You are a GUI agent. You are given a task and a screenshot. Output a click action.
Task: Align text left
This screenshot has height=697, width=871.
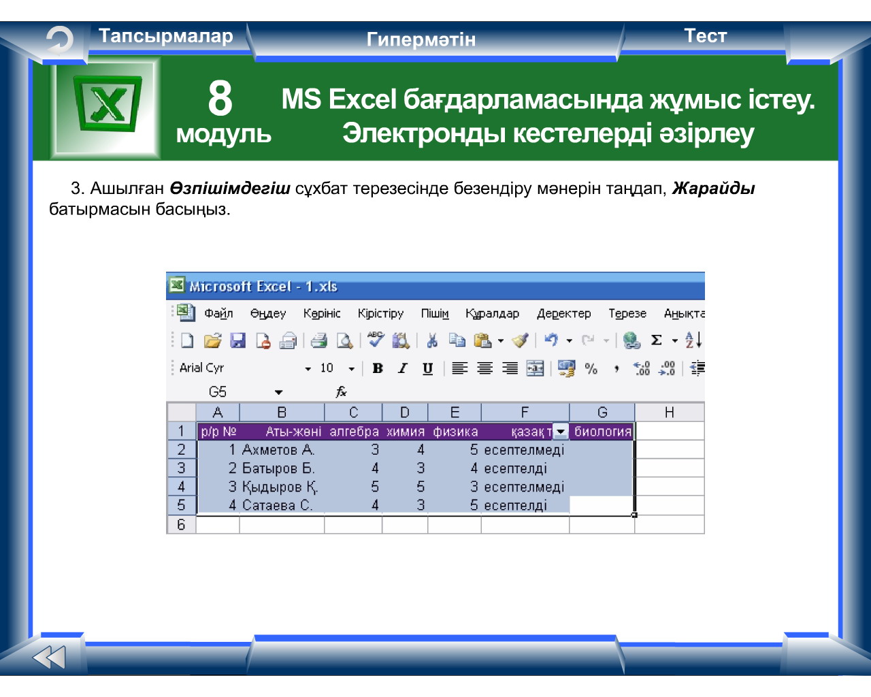pyautogui.click(x=460, y=368)
